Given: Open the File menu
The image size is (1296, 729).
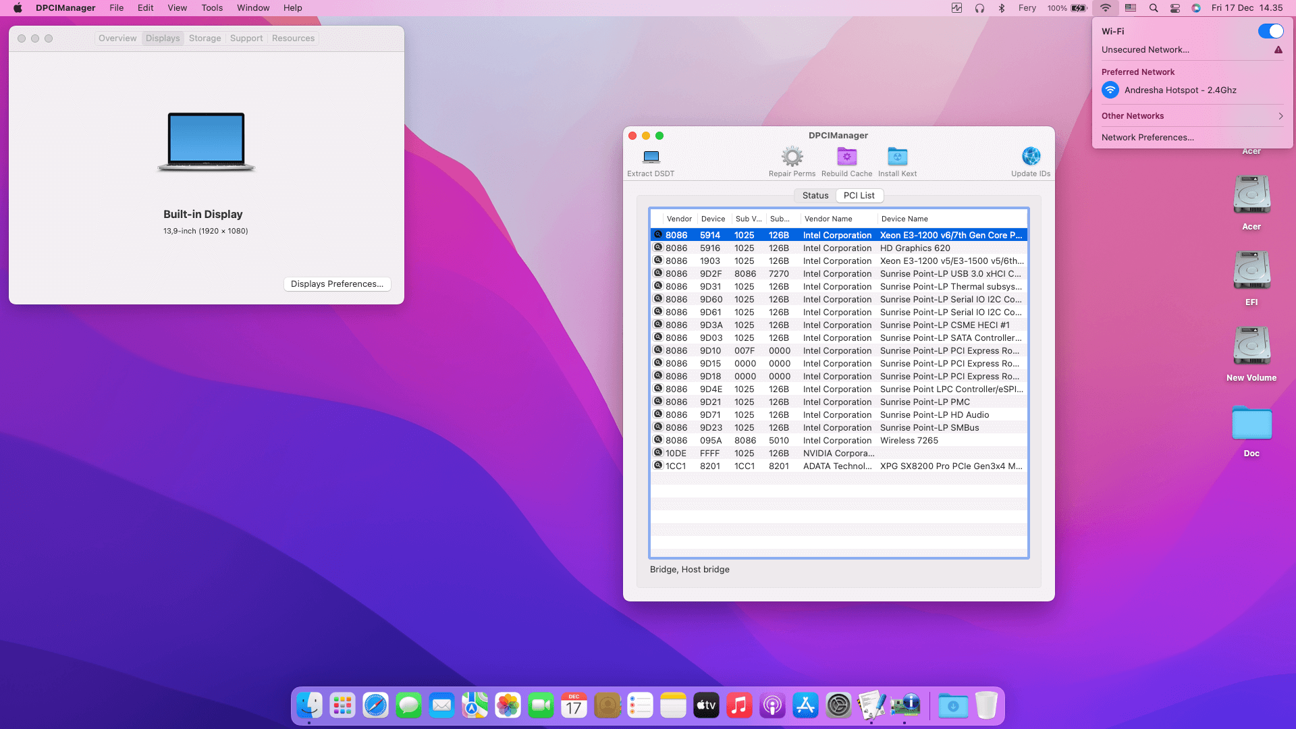Looking at the screenshot, I should click(x=117, y=8).
